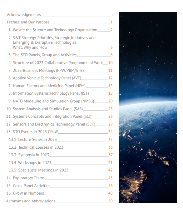Jump to NATO Modelling and Simulation Group (NMSG)
Viewport: 183px width, 213px height.
click(61, 101)
